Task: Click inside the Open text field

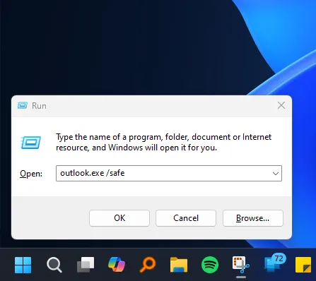Action: tap(169, 174)
